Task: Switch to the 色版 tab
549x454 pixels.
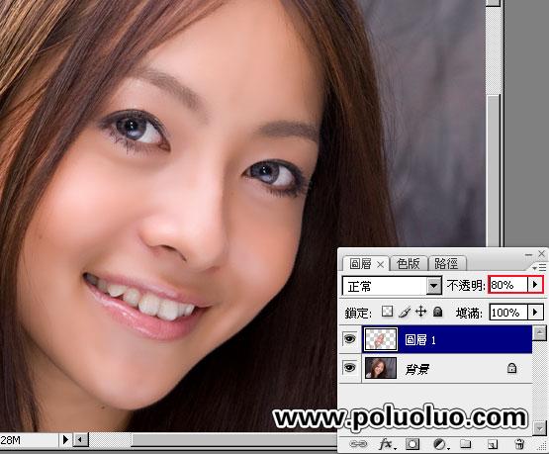Action: tap(409, 263)
